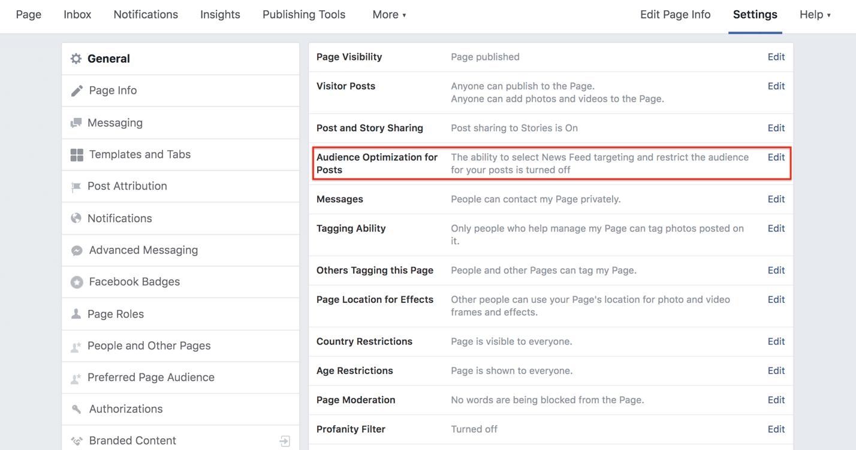Click the Page Roles person icon
The width and height of the screenshot is (856, 450).
pyautogui.click(x=76, y=314)
